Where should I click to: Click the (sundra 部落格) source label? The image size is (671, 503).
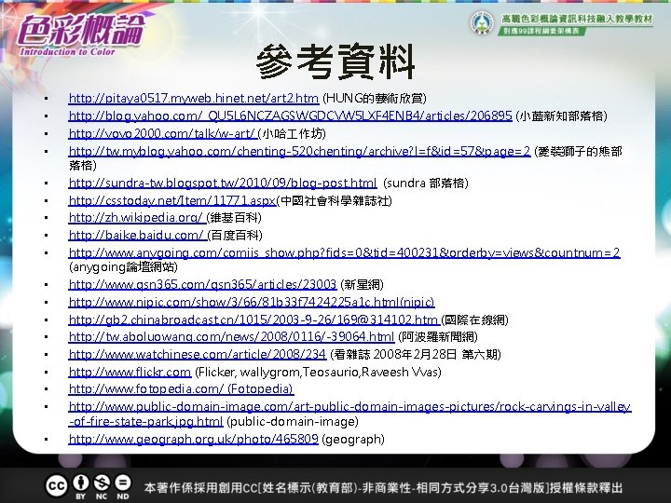(x=426, y=184)
